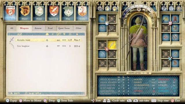185x104 pixels.
Task: Open the Player shield tab
Action: point(25,13)
